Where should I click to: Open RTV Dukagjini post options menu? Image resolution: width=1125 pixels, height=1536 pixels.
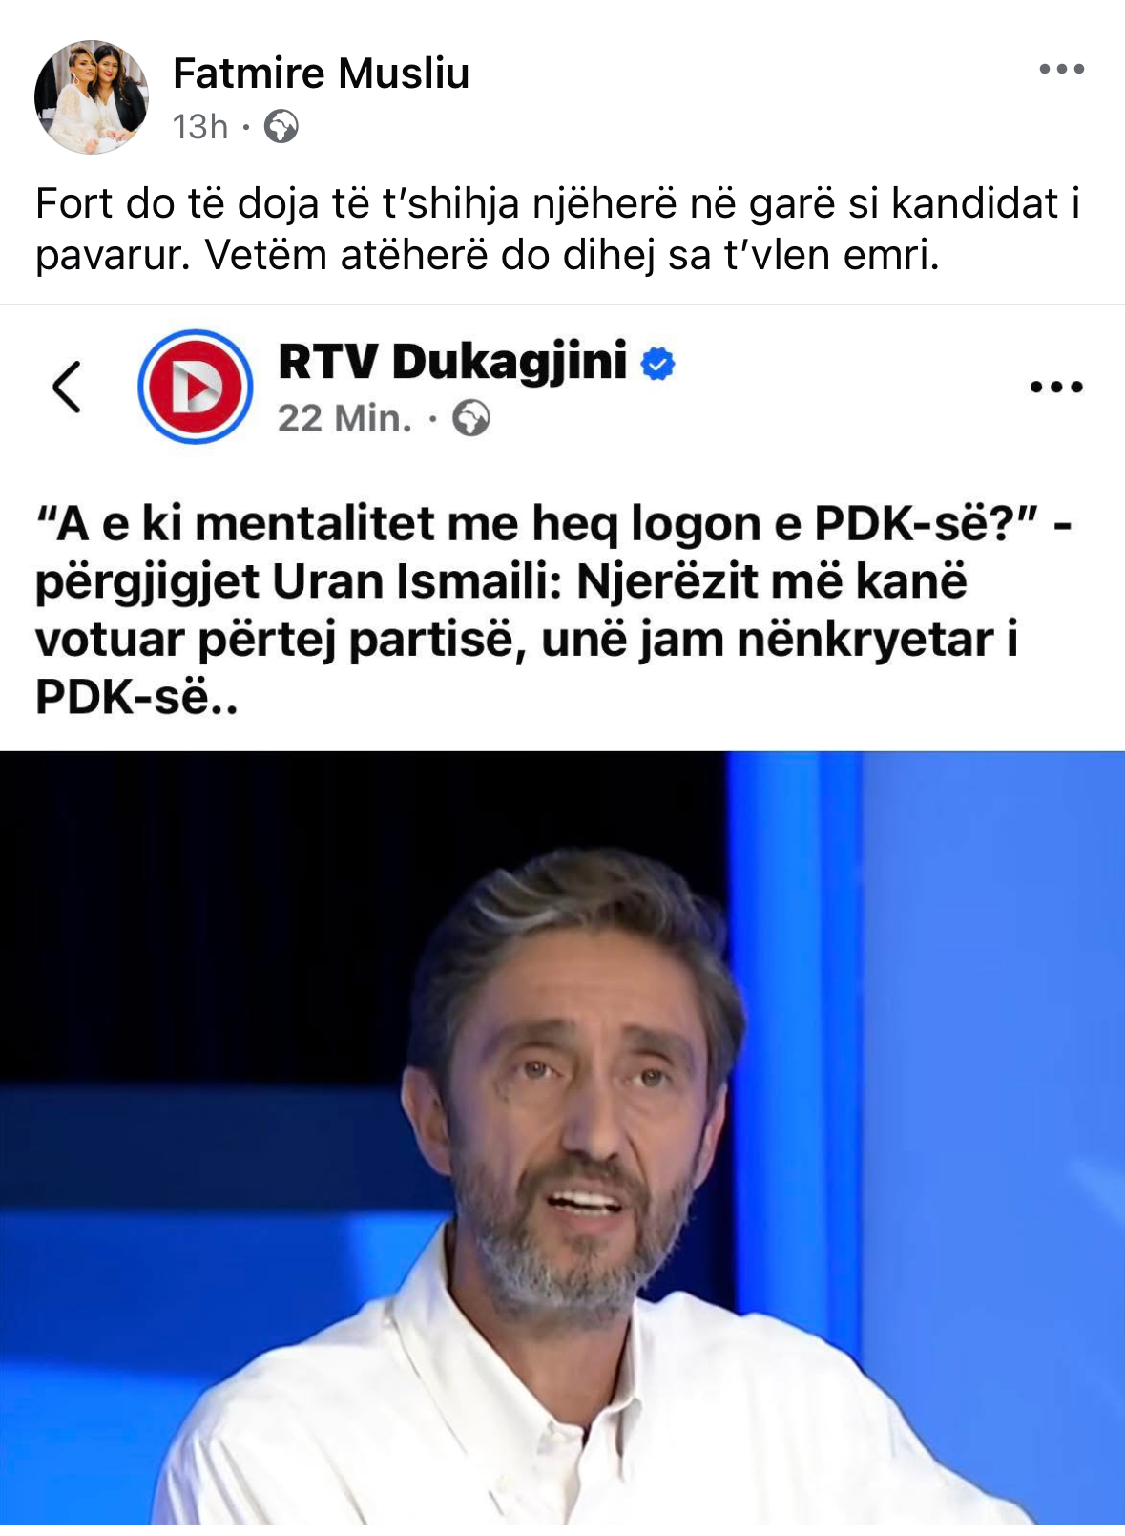1056,387
